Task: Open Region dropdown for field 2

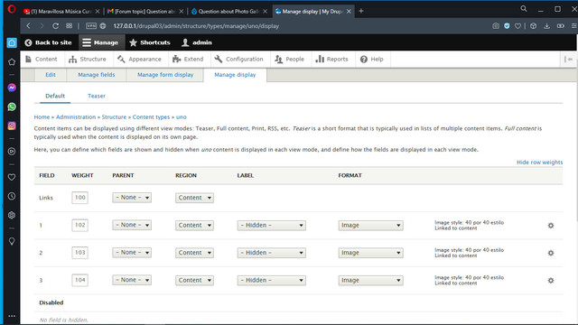Action: pyautogui.click(x=195, y=253)
